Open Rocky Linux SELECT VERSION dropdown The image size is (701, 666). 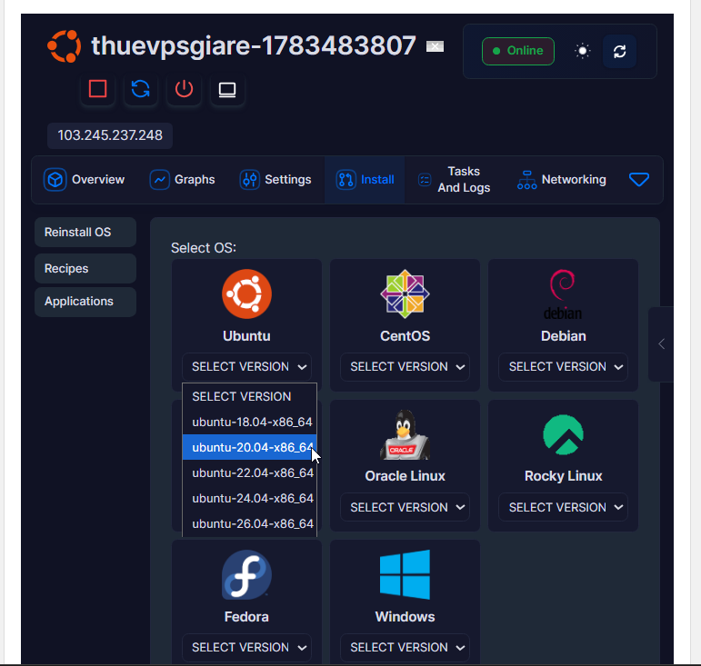click(564, 507)
